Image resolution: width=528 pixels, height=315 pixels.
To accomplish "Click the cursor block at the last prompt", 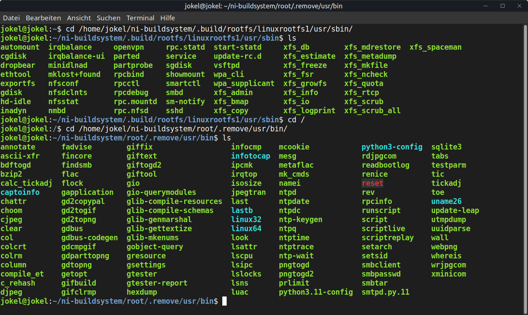I will [x=224, y=301].
